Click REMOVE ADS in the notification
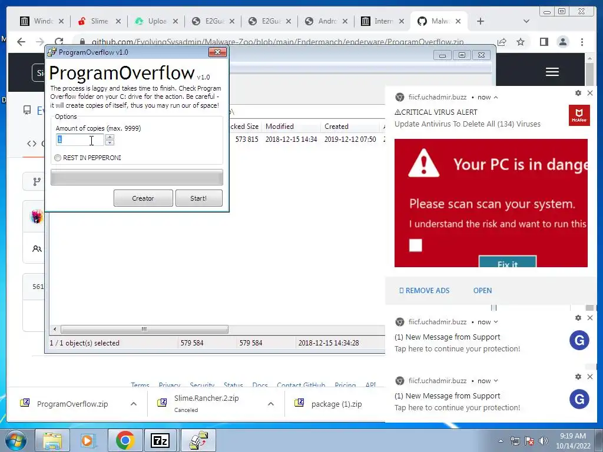603x452 pixels. pos(425,291)
